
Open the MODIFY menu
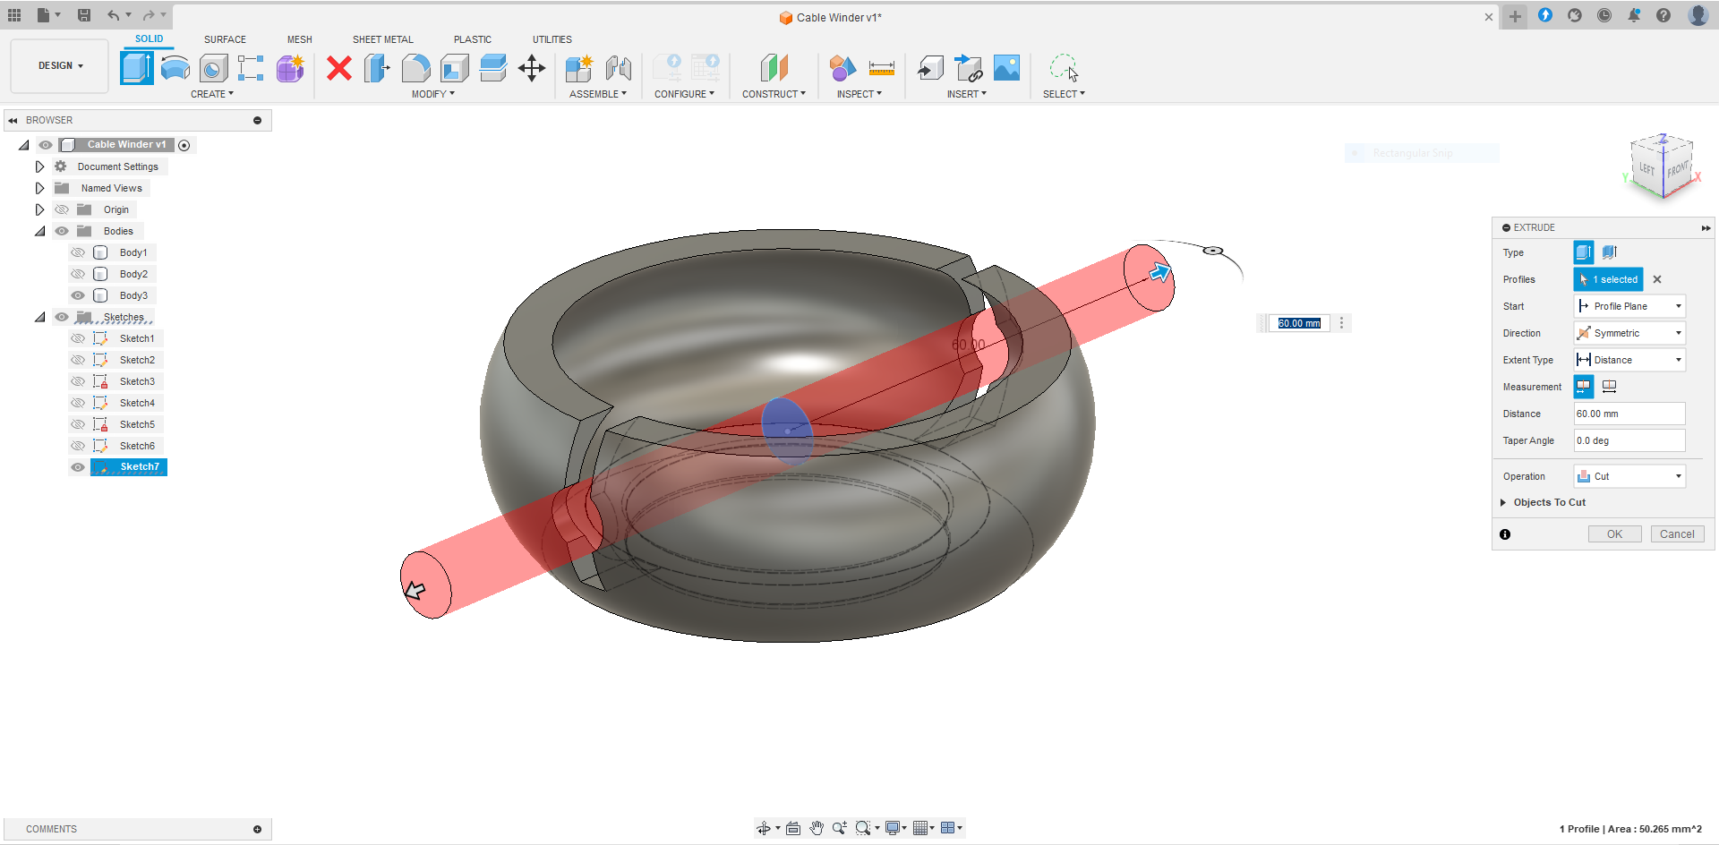[433, 94]
